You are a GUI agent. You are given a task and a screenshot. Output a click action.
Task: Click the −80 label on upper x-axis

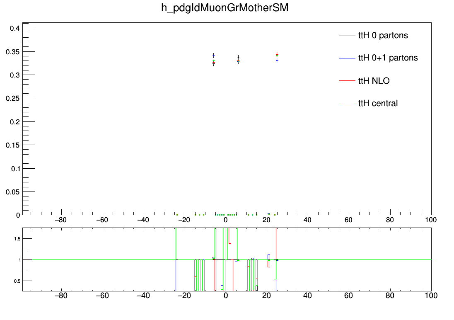coord(61,220)
